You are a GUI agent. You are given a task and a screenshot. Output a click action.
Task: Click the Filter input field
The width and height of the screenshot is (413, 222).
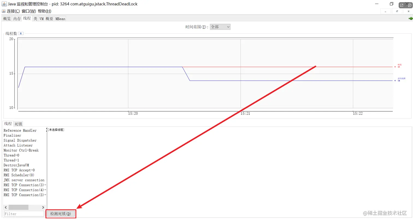pos(24,214)
